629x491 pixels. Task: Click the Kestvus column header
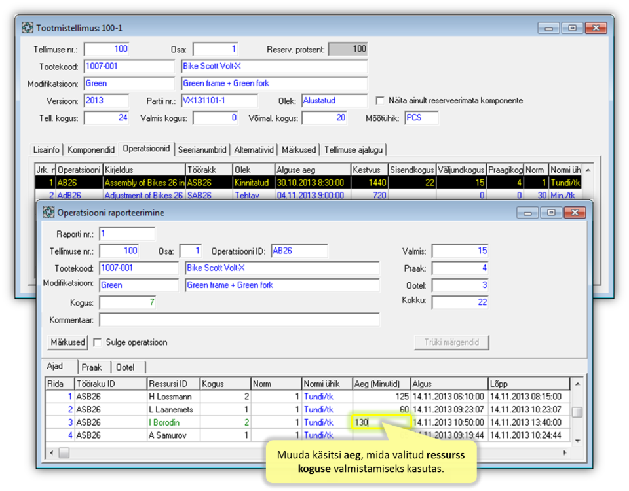coord(369,170)
